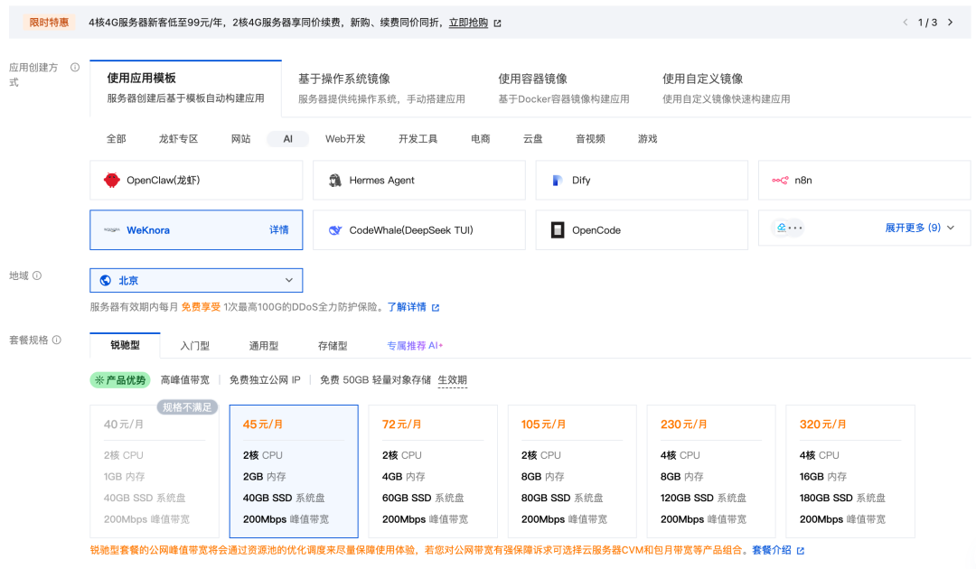Click the CodeWhale whale icon
This screenshot has width=976, height=569.
tap(335, 230)
